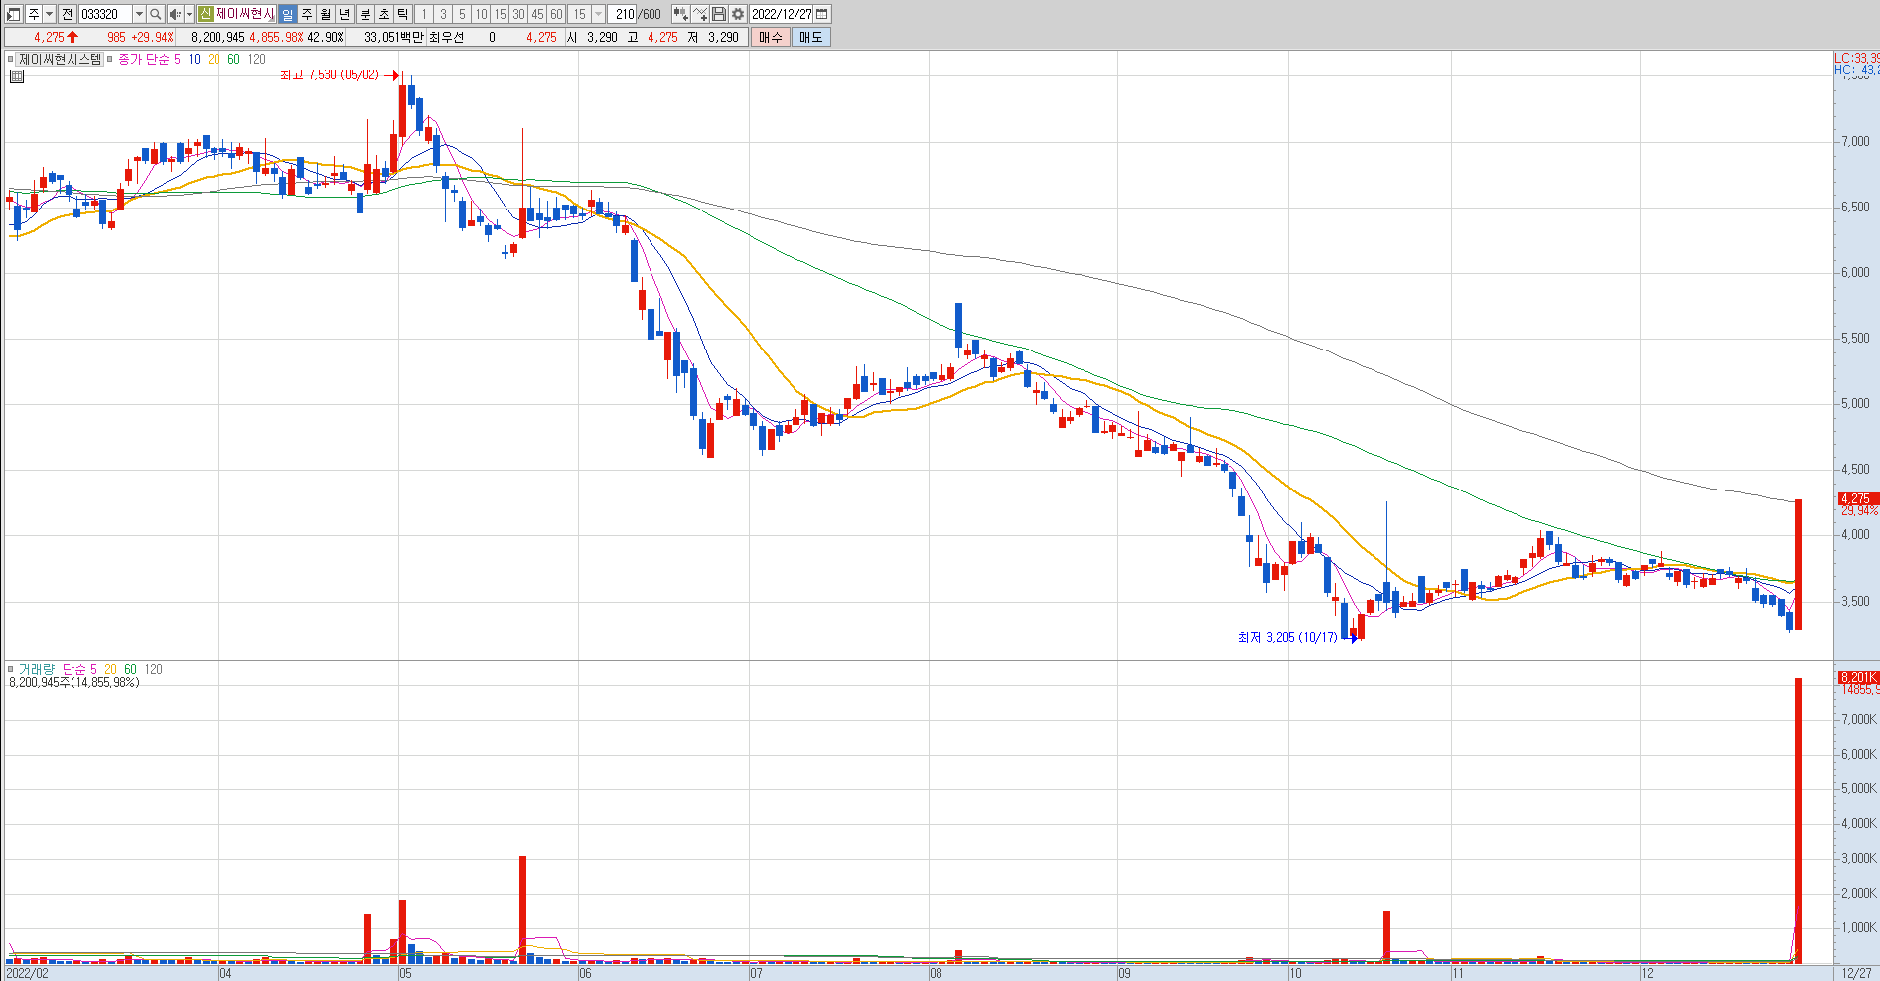
Task: Click the 주 market selector button
Action: click(x=33, y=14)
